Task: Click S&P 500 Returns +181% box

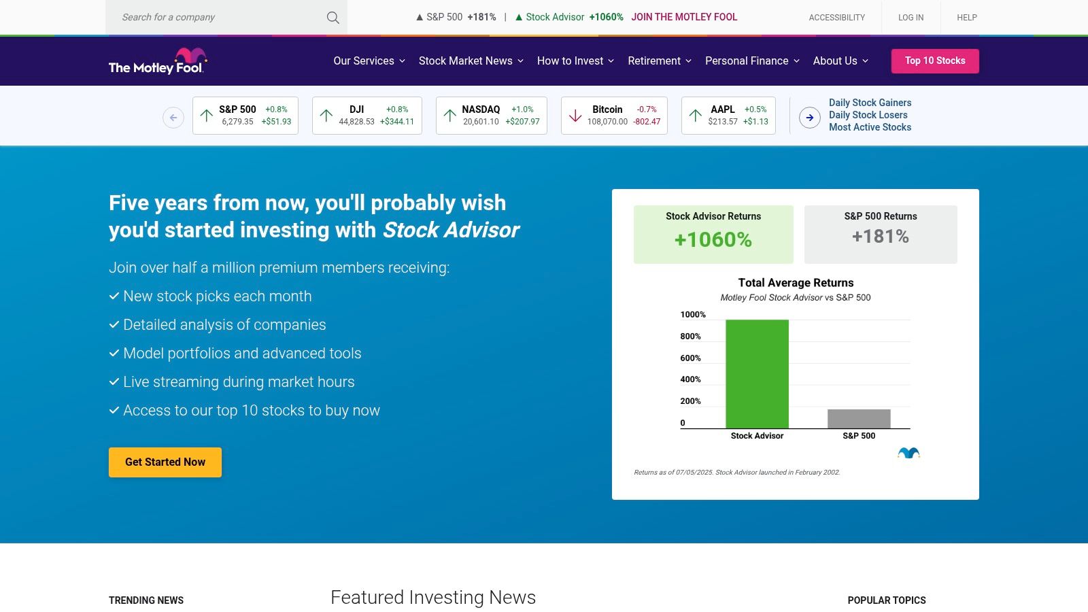Action: 881,235
